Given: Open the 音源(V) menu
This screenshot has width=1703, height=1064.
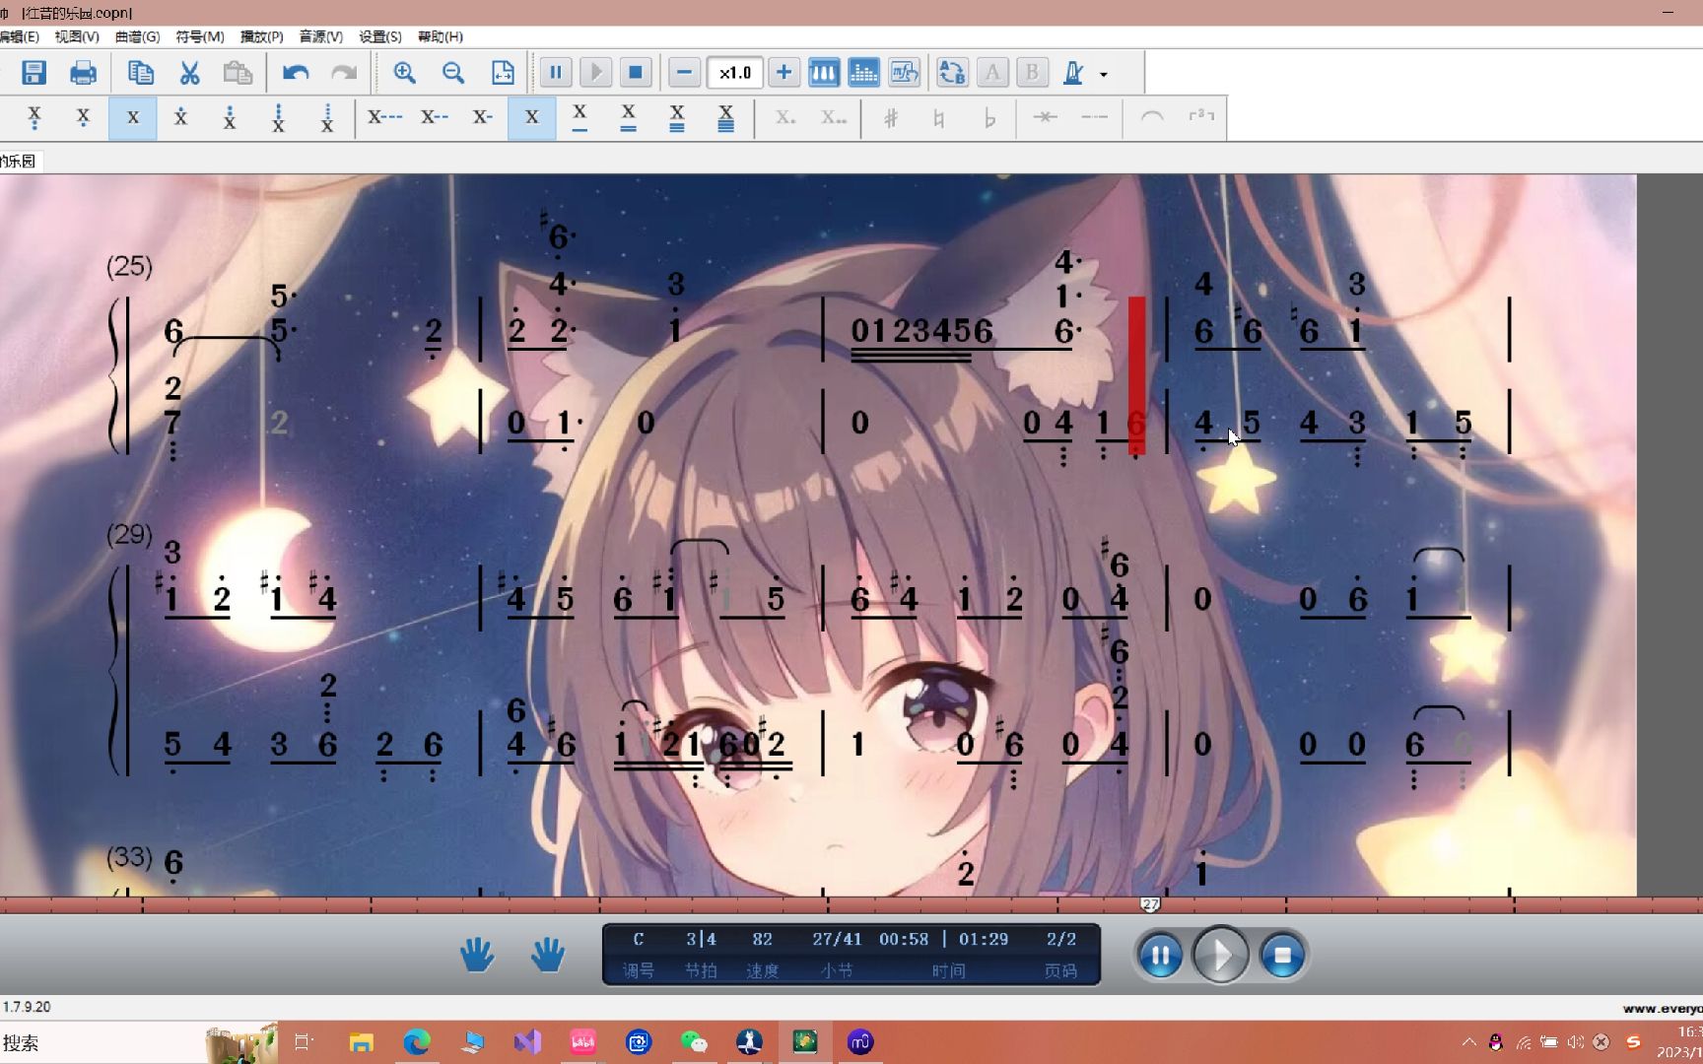Looking at the screenshot, I should click(321, 36).
